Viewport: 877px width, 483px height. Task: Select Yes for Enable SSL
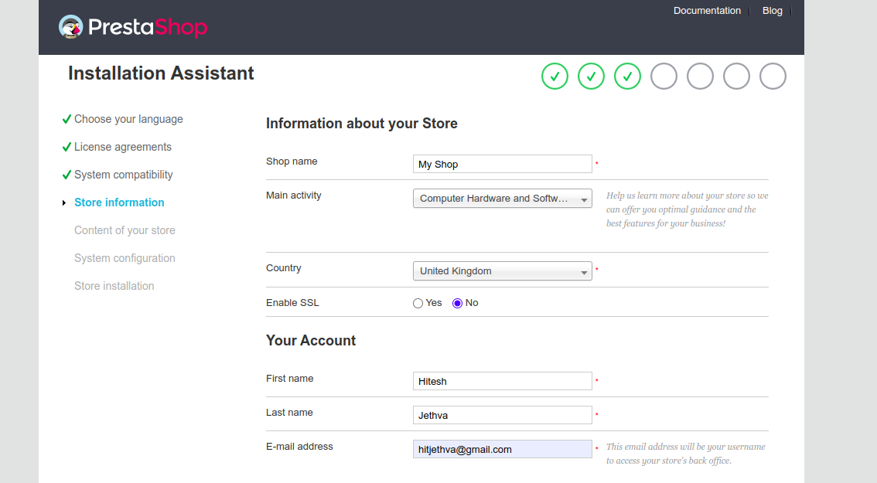(x=418, y=304)
